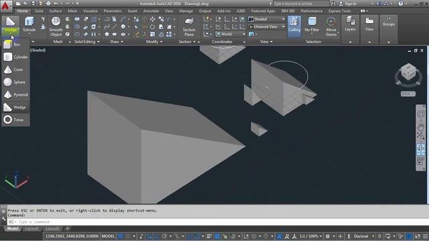The width and height of the screenshot is (429, 241).
Task: Click the Print icon in quick access toolbar
Action: 48,3
